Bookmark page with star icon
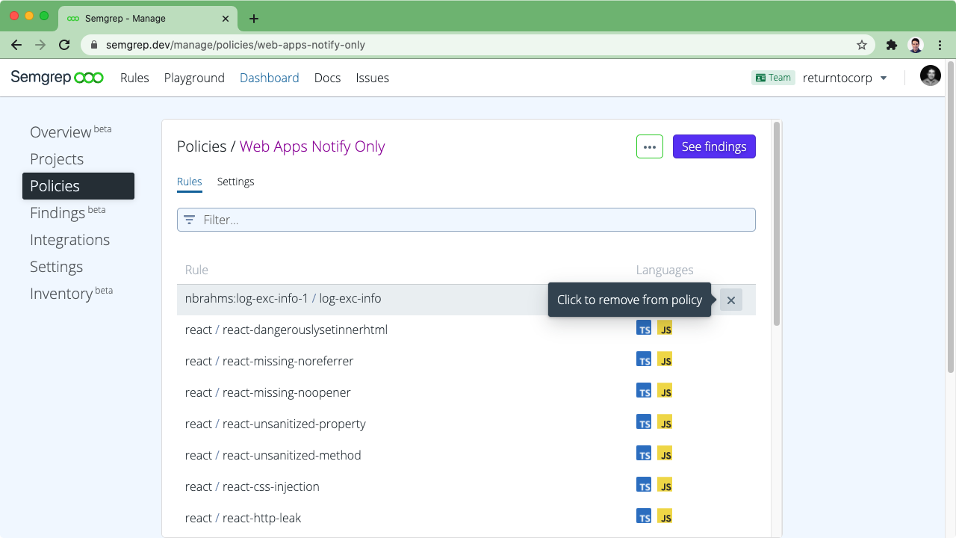This screenshot has height=538, width=956. click(862, 45)
